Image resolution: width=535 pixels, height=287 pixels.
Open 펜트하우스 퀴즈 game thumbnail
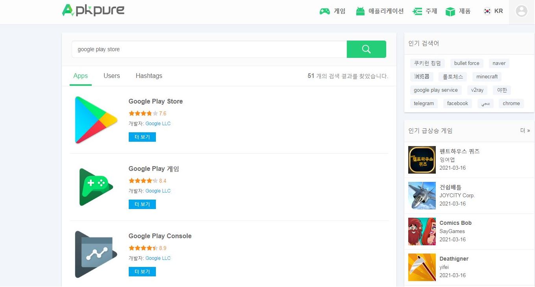pyautogui.click(x=422, y=160)
